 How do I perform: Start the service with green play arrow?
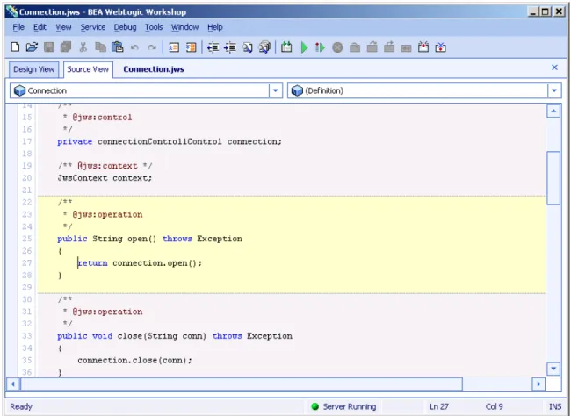pyautogui.click(x=305, y=47)
